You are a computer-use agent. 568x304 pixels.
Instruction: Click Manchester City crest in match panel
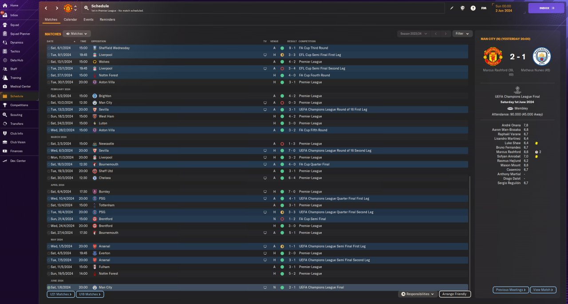pos(542,57)
